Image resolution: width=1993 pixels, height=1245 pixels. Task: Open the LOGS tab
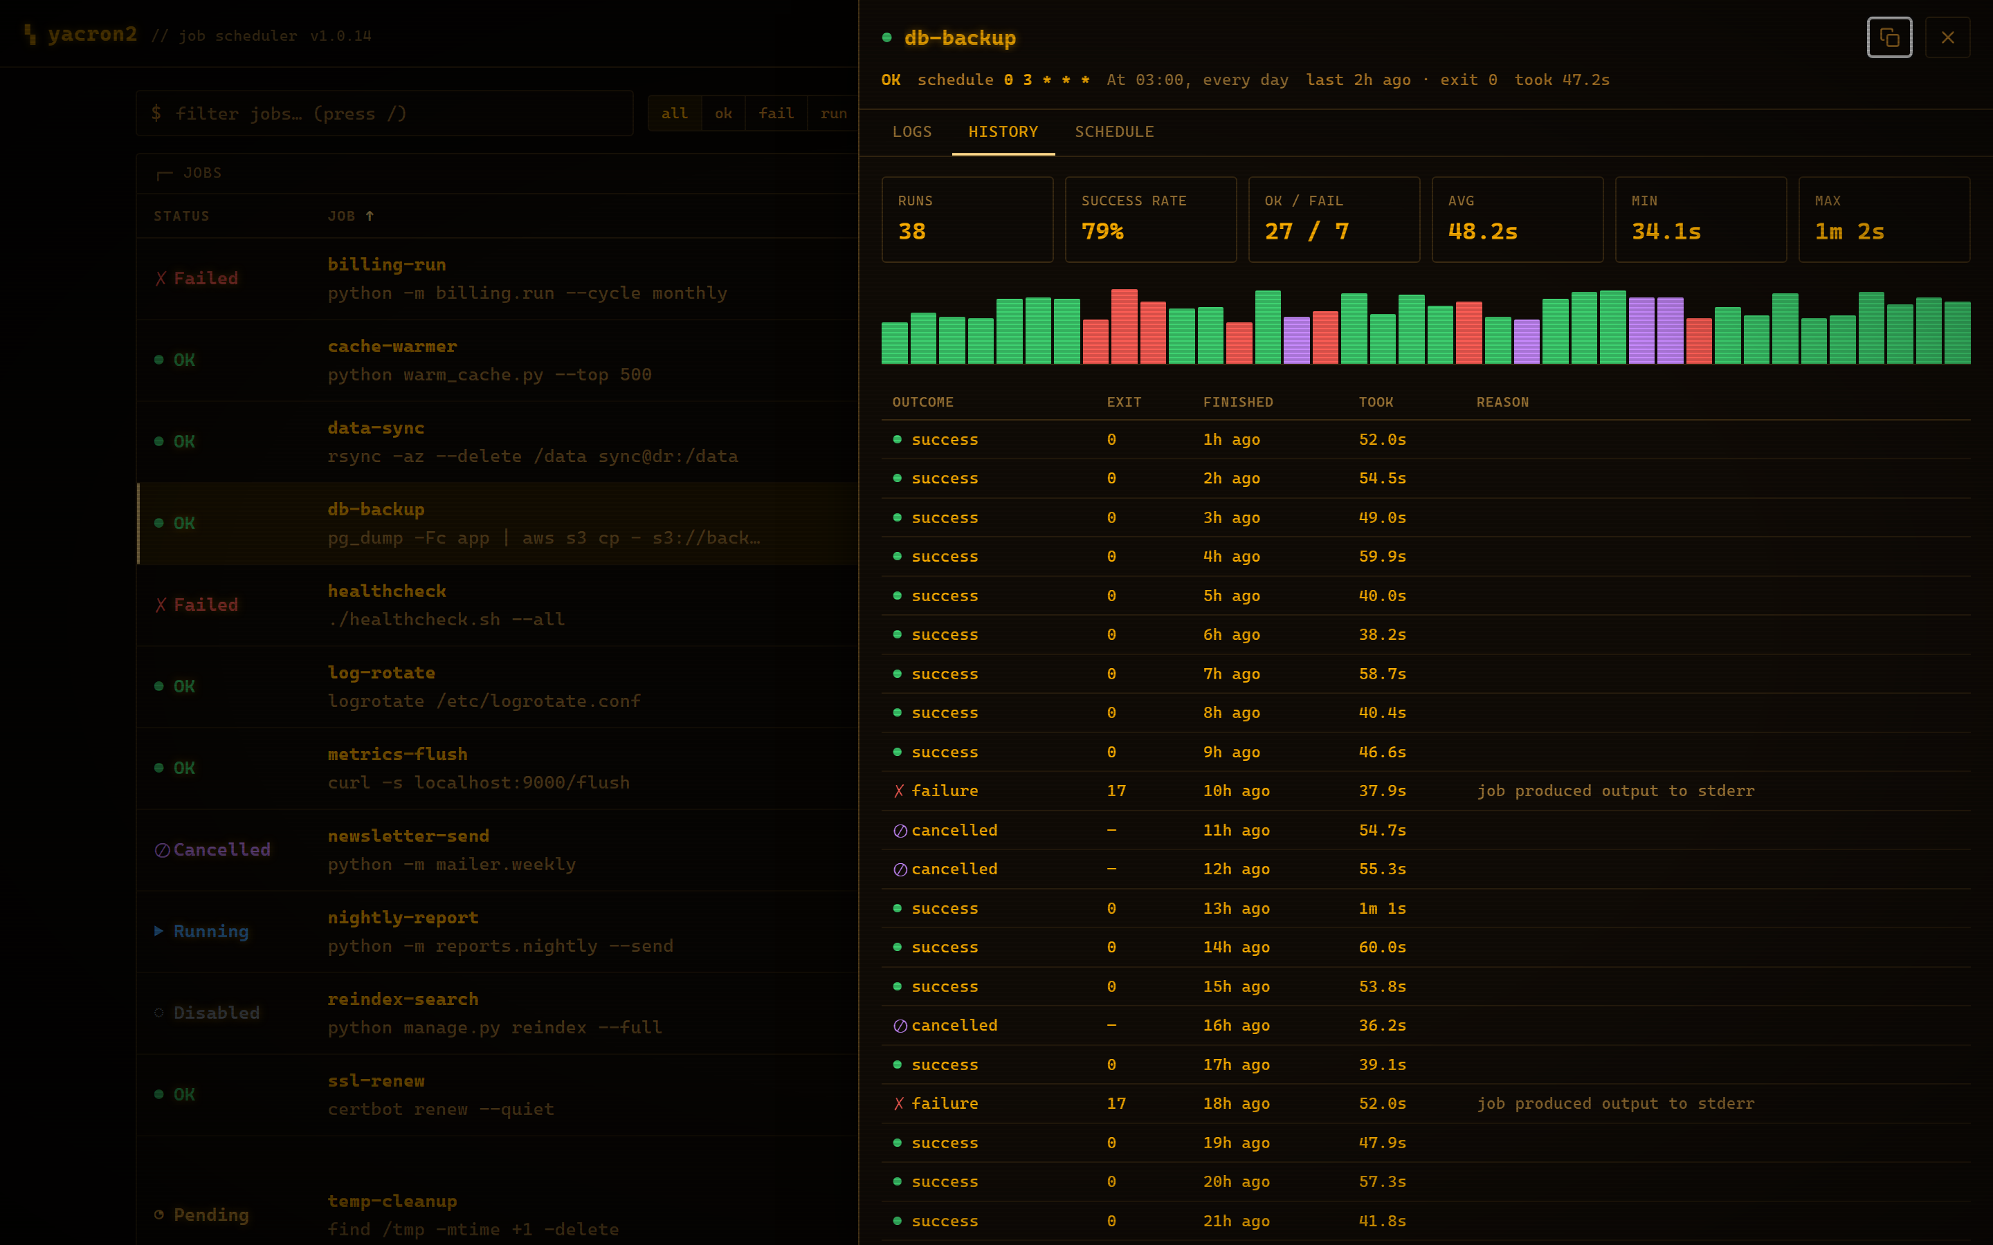coord(913,131)
